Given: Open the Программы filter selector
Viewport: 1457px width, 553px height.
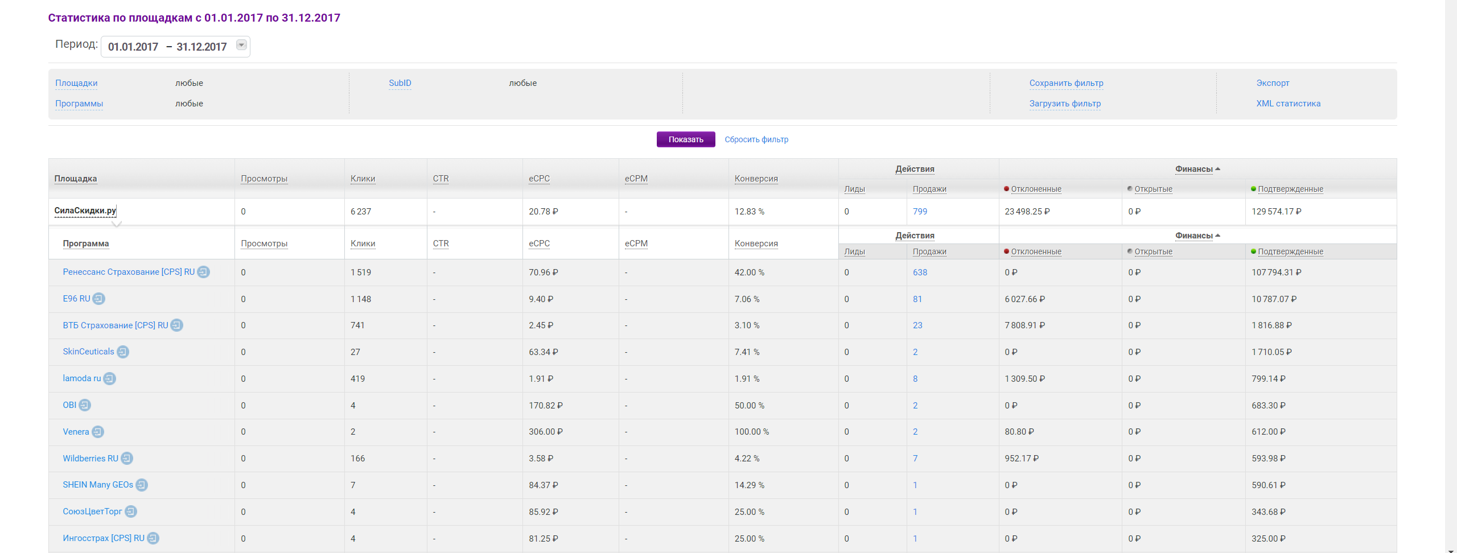Looking at the screenshot, I should pos(79,104).
